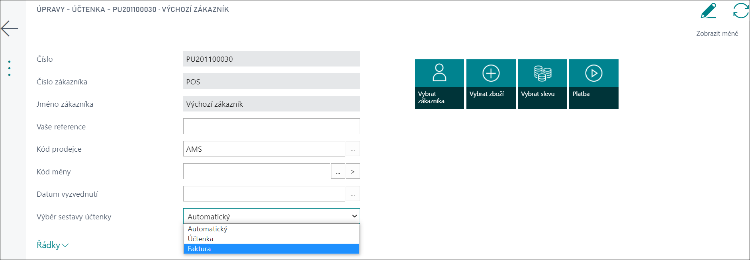Screen dimensions: 750x260
Task: Open lookup for Kód prodejce field
Action: 353,149
